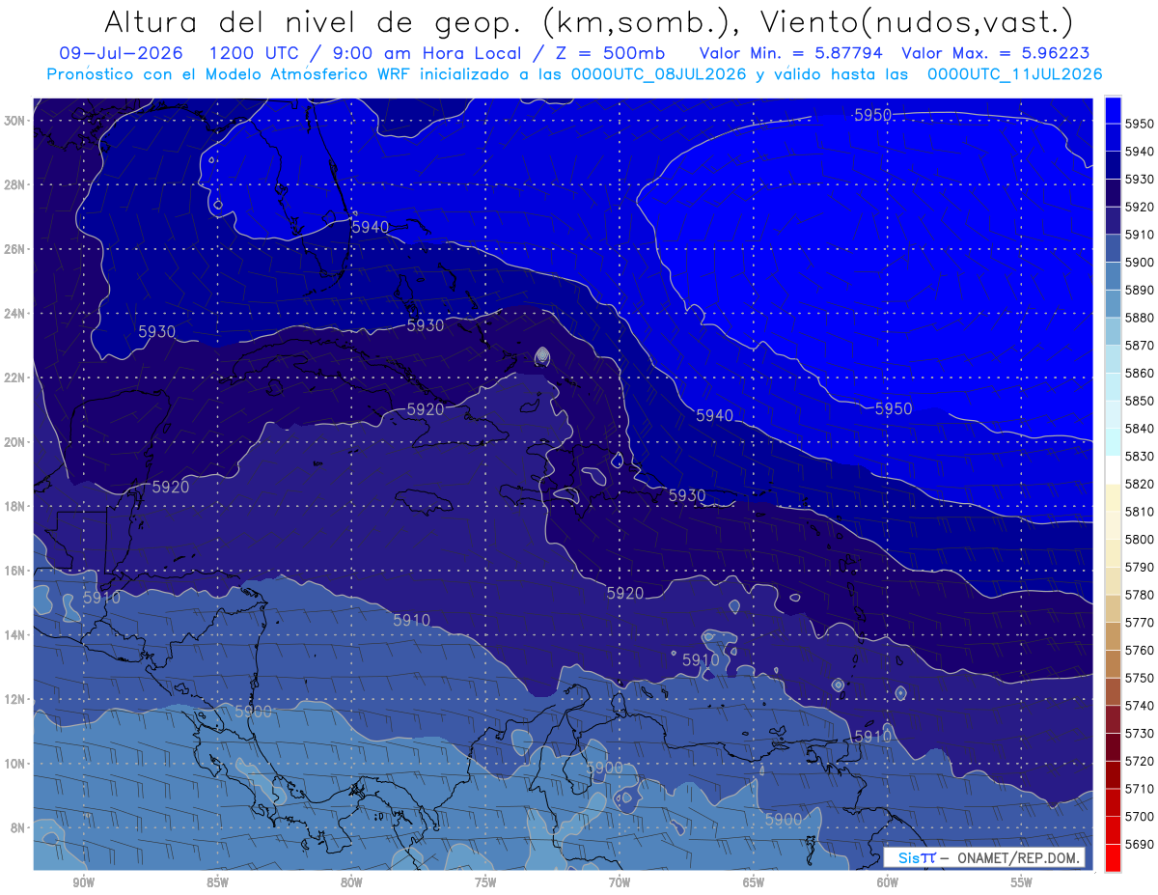
Task: Click the 55W longitude axis label
Action: 1021,882
